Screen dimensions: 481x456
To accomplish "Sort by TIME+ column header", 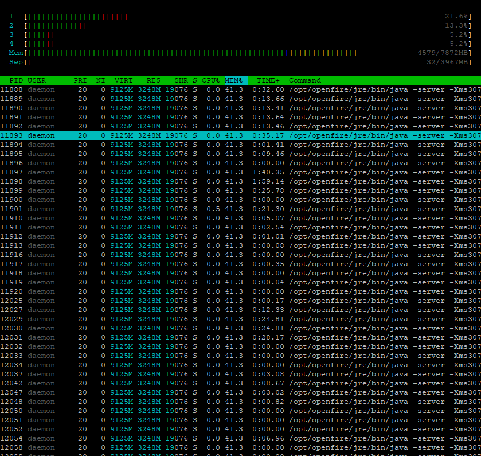I will (268, 80).
